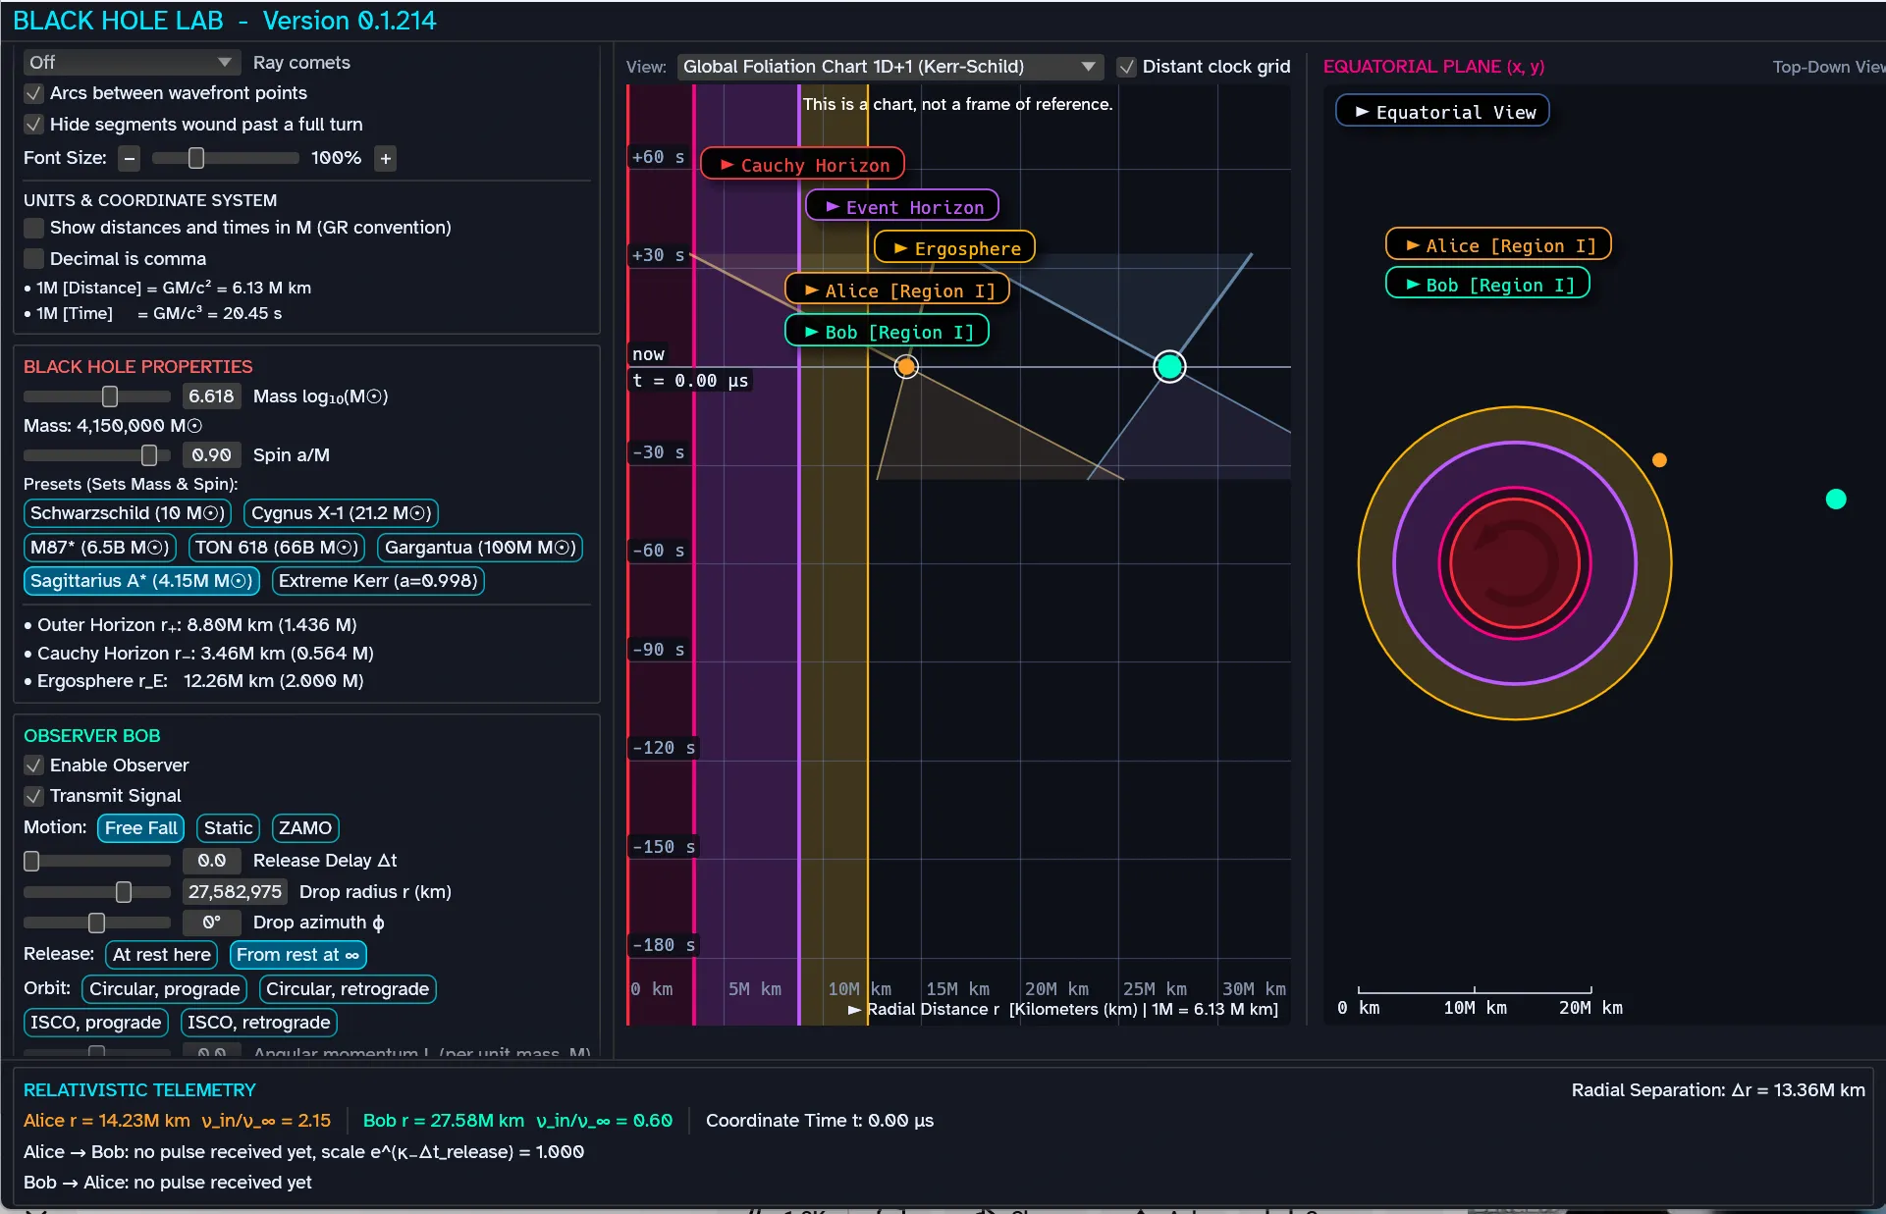Set Bob's motion to Free Fall

pyautogui.click(x=140, y=828)
